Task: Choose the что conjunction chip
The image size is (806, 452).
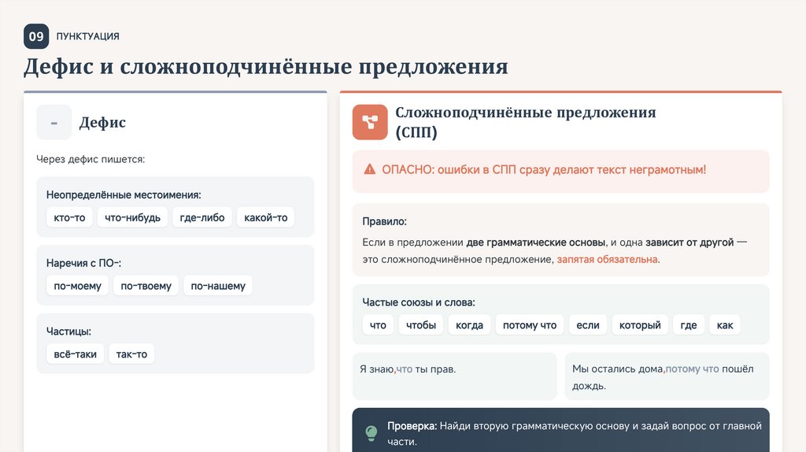Action: tap(378, 325)
